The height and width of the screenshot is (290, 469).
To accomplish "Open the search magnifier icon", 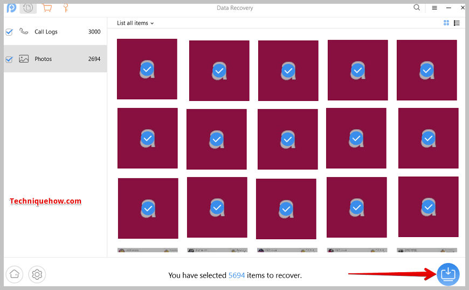I will click(x=417, y=8).
